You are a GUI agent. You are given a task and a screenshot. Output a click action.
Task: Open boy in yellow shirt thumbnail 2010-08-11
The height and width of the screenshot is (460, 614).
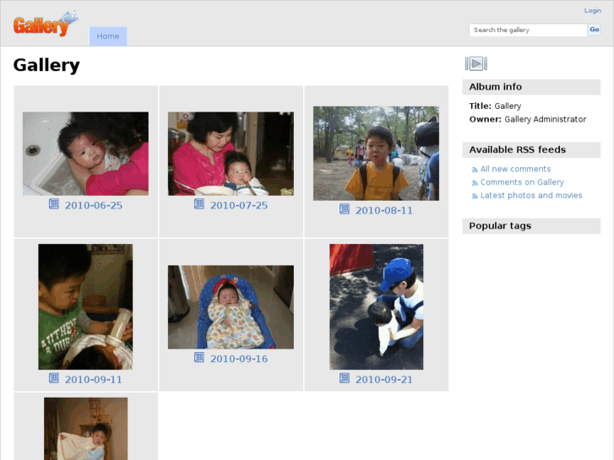[376, 154]
